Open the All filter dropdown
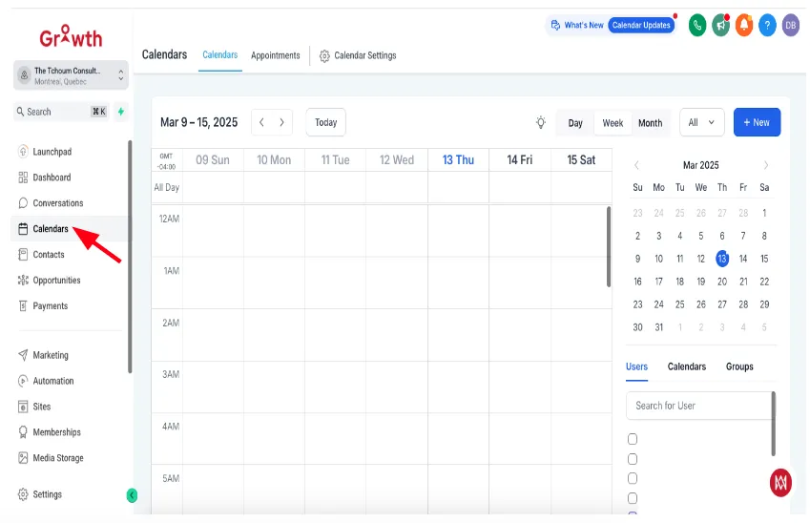The width and height of the screenshot is (810, 523). pyautogui.click(x=701, y=122)
